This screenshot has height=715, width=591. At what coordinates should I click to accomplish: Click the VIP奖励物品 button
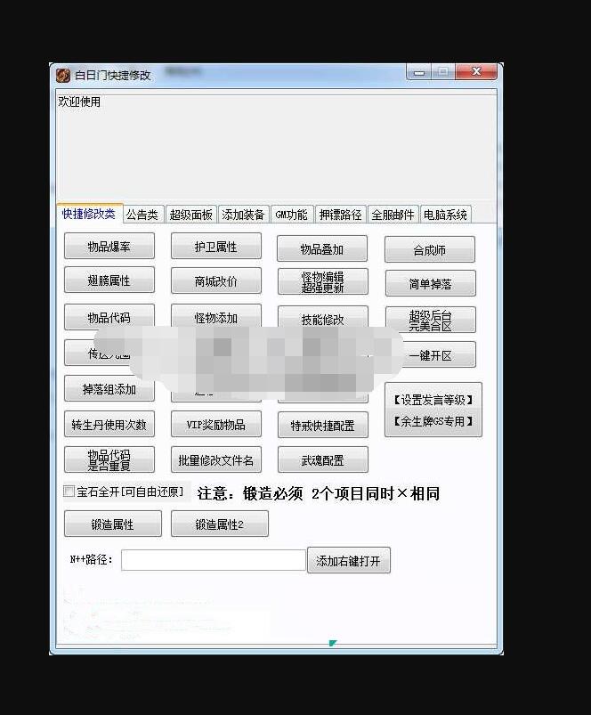[x=216, y=425]
